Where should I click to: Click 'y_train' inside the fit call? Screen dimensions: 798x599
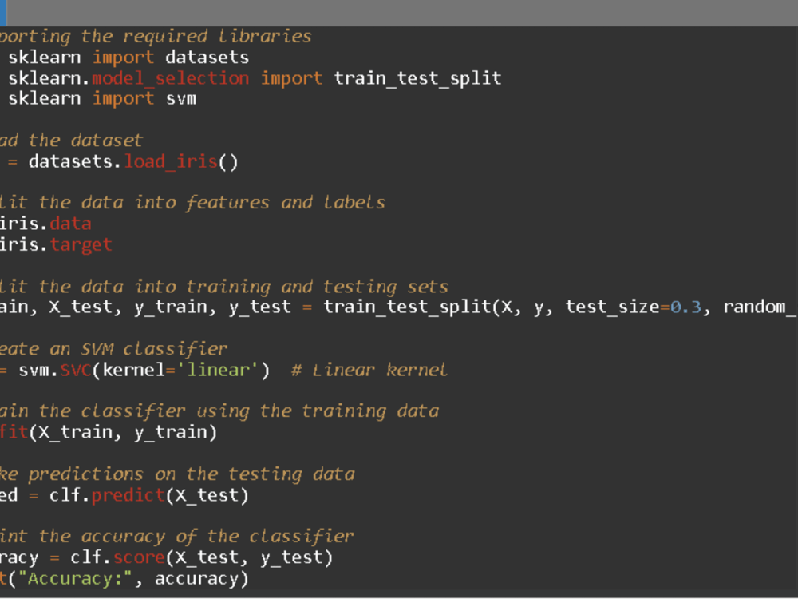[171, 432]
